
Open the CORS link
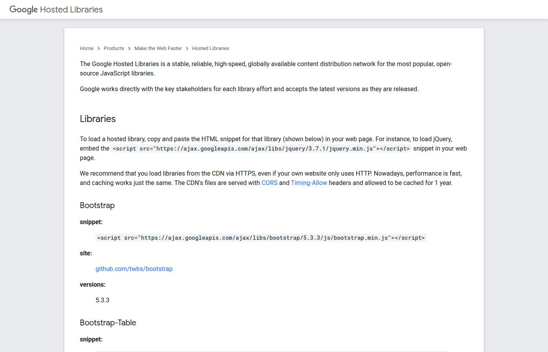point(269,183)
